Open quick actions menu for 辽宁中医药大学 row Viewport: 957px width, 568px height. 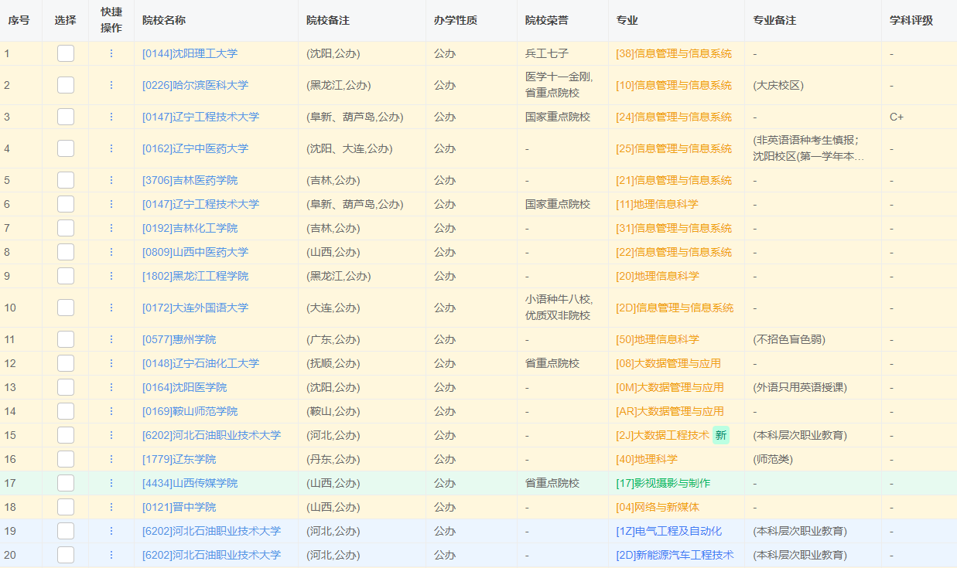[x=111, y=149]
